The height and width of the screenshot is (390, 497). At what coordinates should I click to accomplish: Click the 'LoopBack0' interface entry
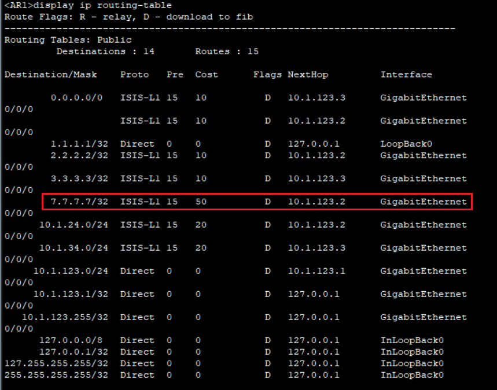pos(406,144)
